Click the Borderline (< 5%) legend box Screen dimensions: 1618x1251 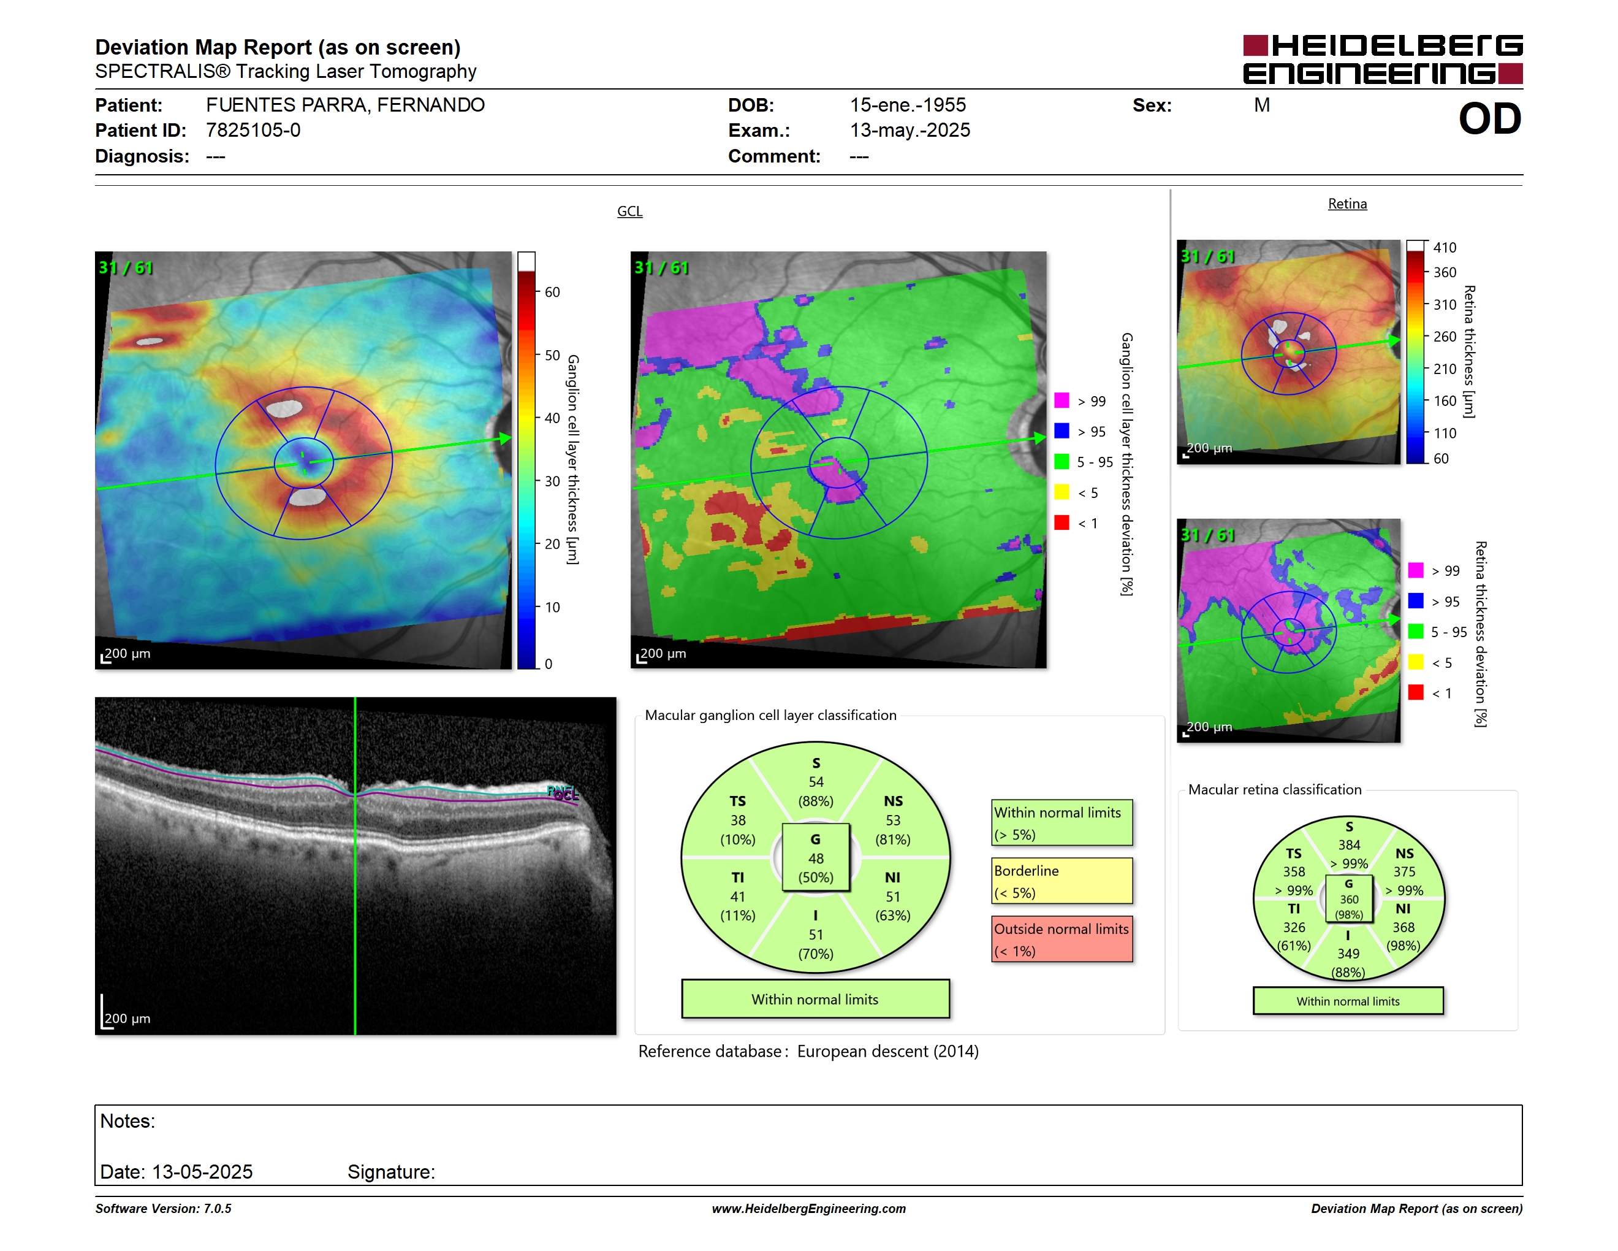tap(1062, 881)
